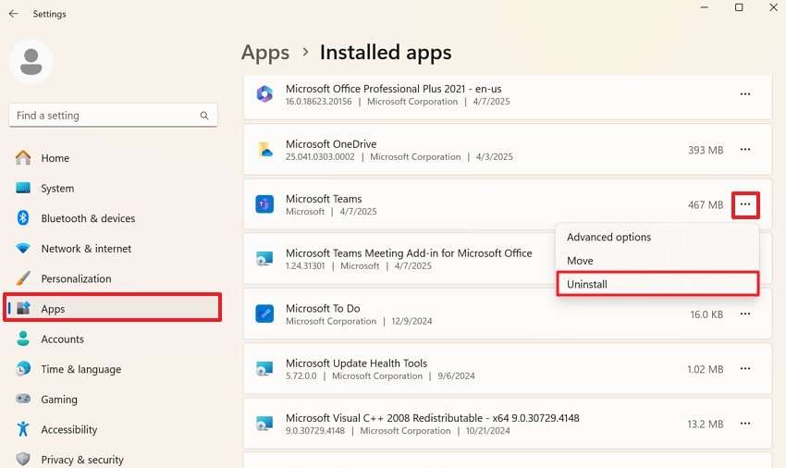Click the Time & language globe icon
The height and width of the screenshot is (468, 786).
tap(23, 369)
